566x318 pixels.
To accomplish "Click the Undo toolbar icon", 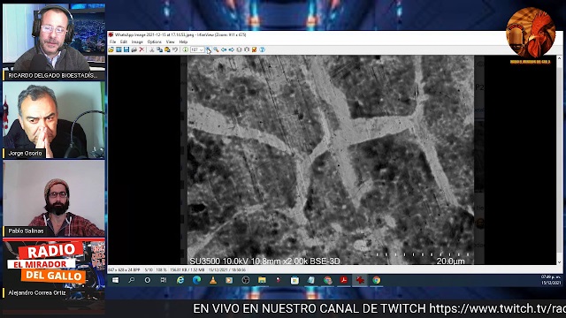I will [x=175, y=49].
